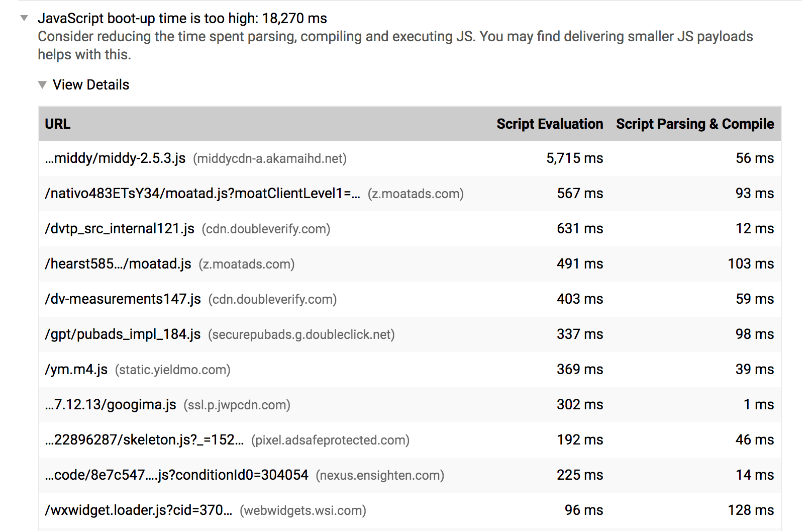This screenshot has height=531, width=812.
Task: Click the View Details label
Action: (x=91, y=84)
